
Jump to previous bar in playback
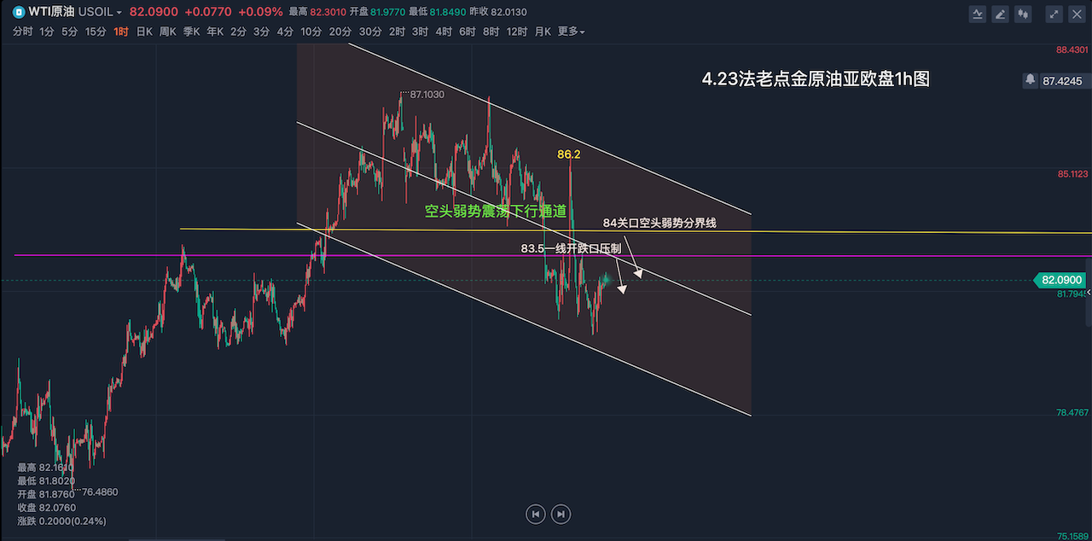point(535,514)
